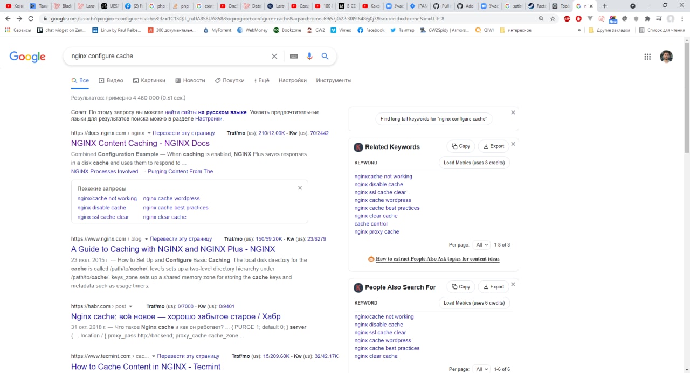Open the Google account avatar
690x373 pixels.
pyautogui.click(x=666, y=57)
